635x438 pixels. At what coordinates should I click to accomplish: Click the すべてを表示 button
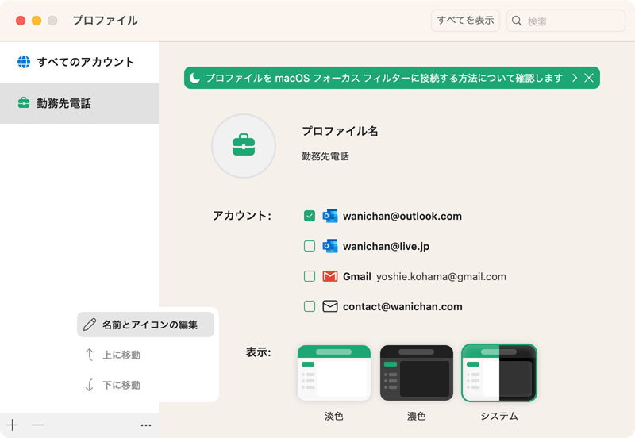pos(465,21)
